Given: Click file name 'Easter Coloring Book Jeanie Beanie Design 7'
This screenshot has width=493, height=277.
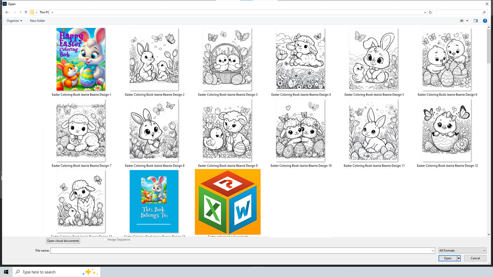Looking at the screenshot, I should [x=82, y=166].
